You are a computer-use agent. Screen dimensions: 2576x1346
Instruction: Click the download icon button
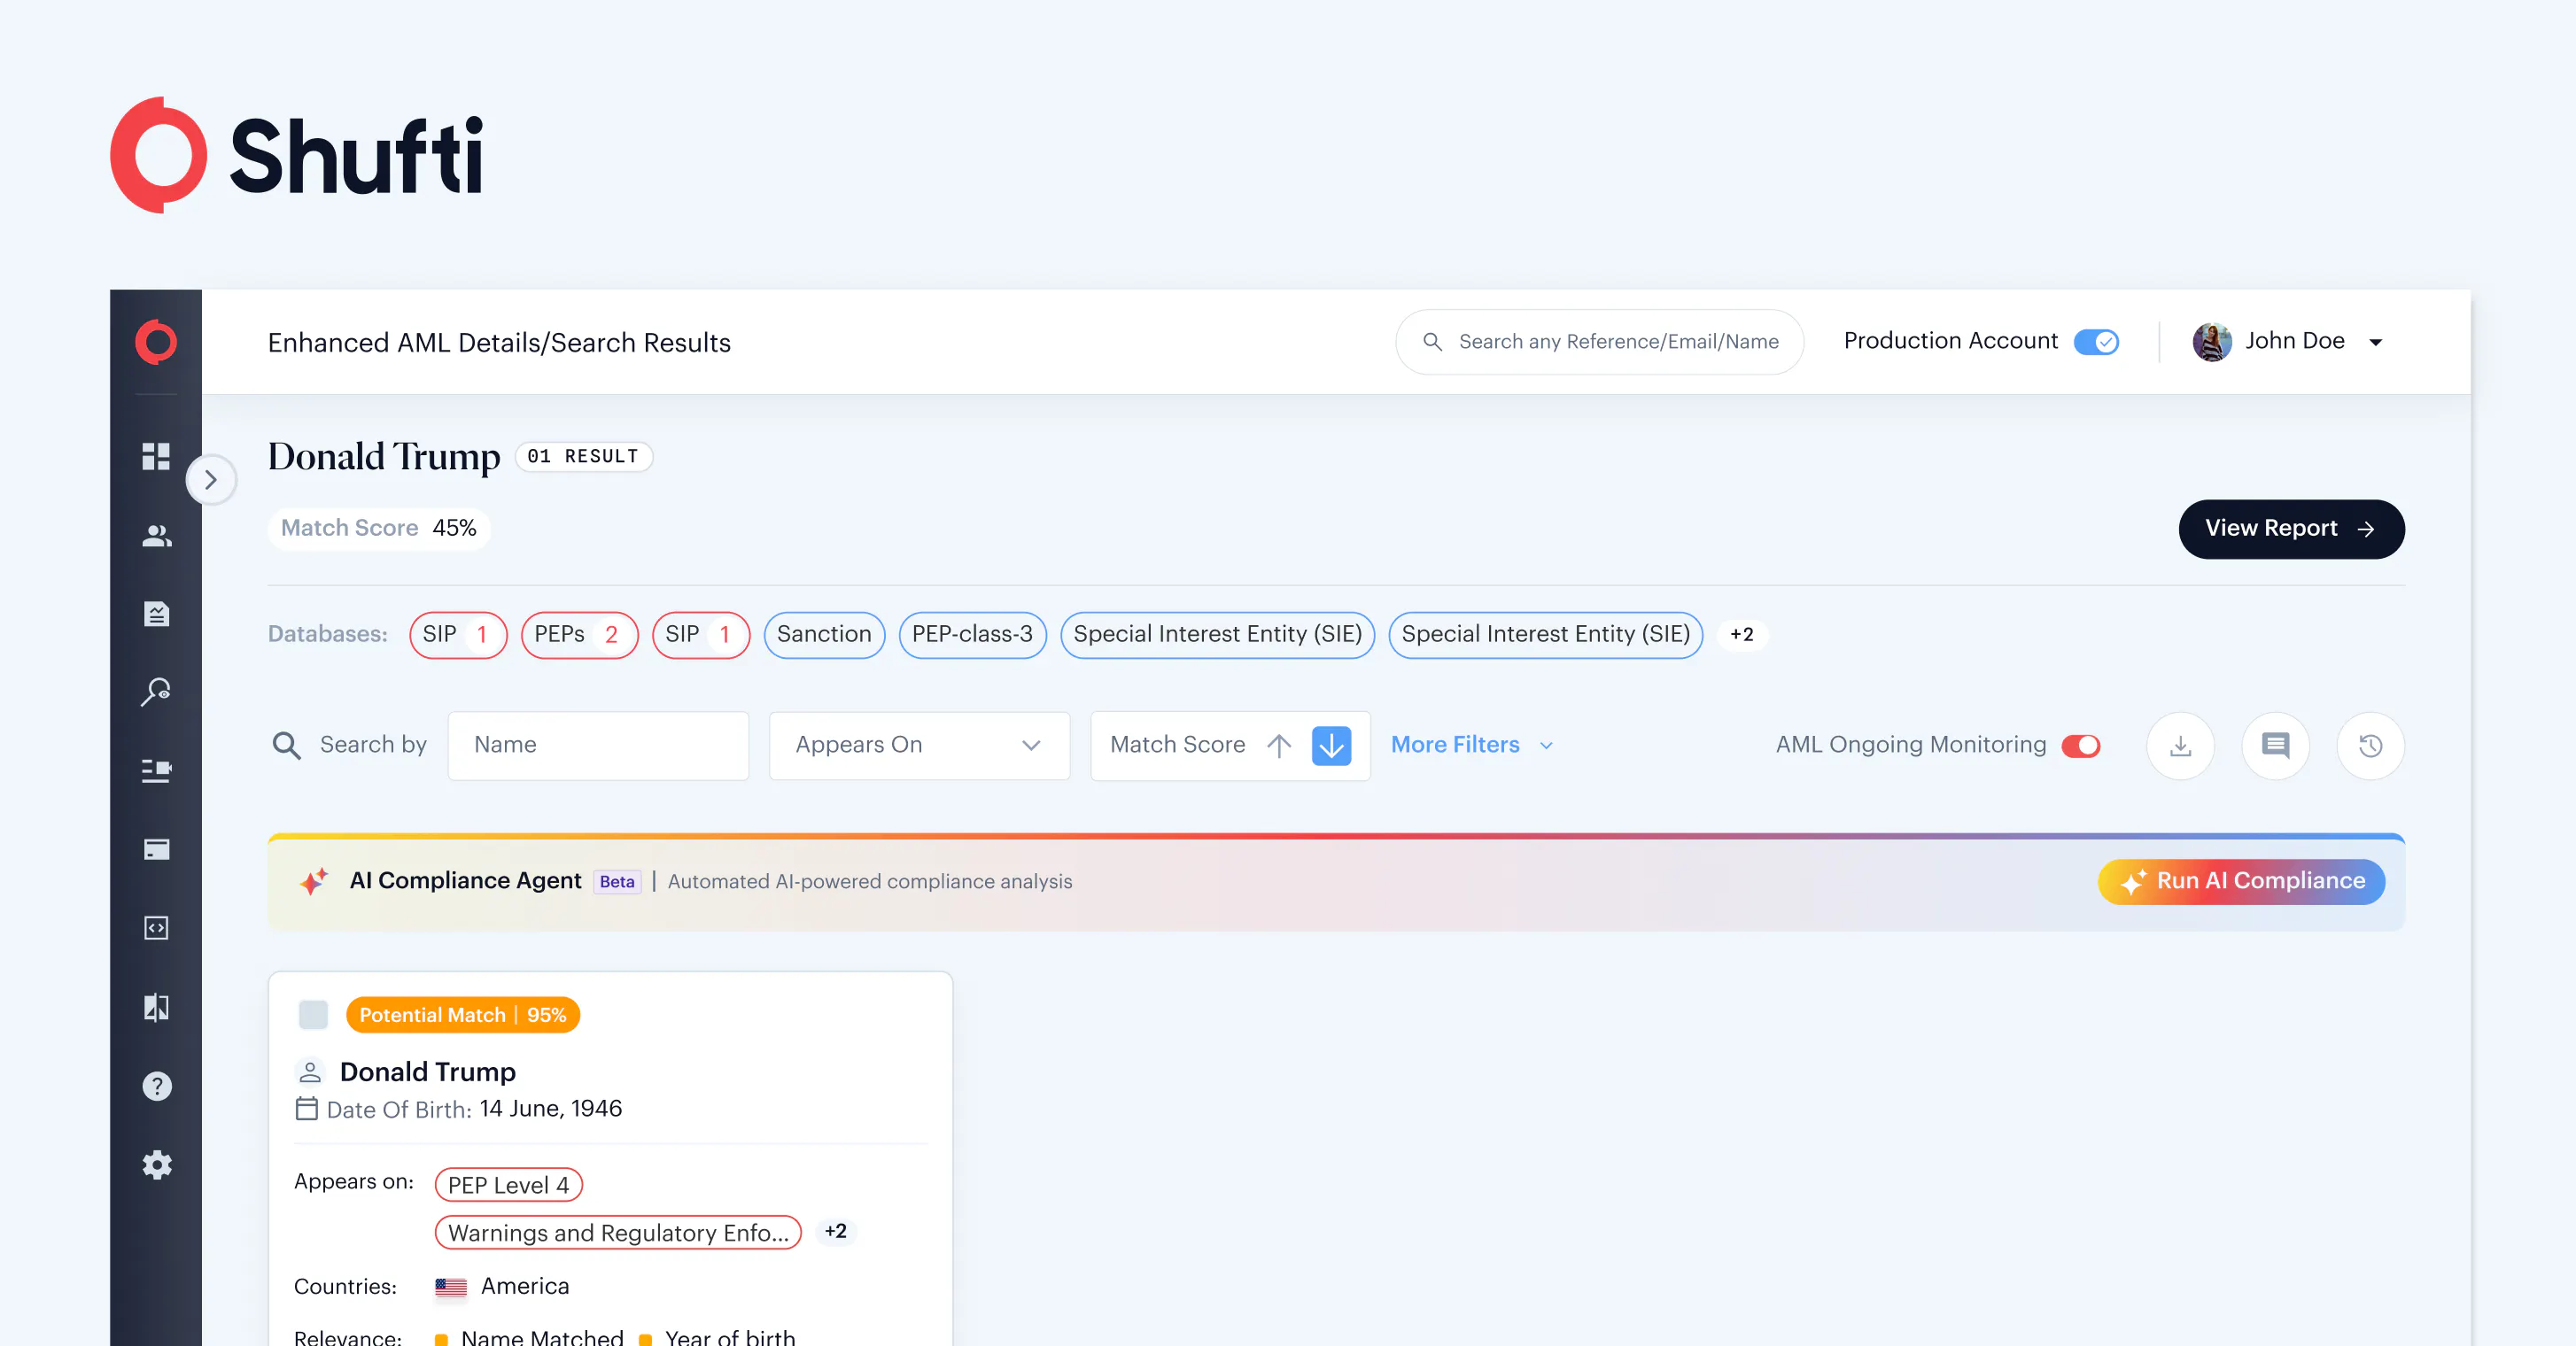[2180, 745]
